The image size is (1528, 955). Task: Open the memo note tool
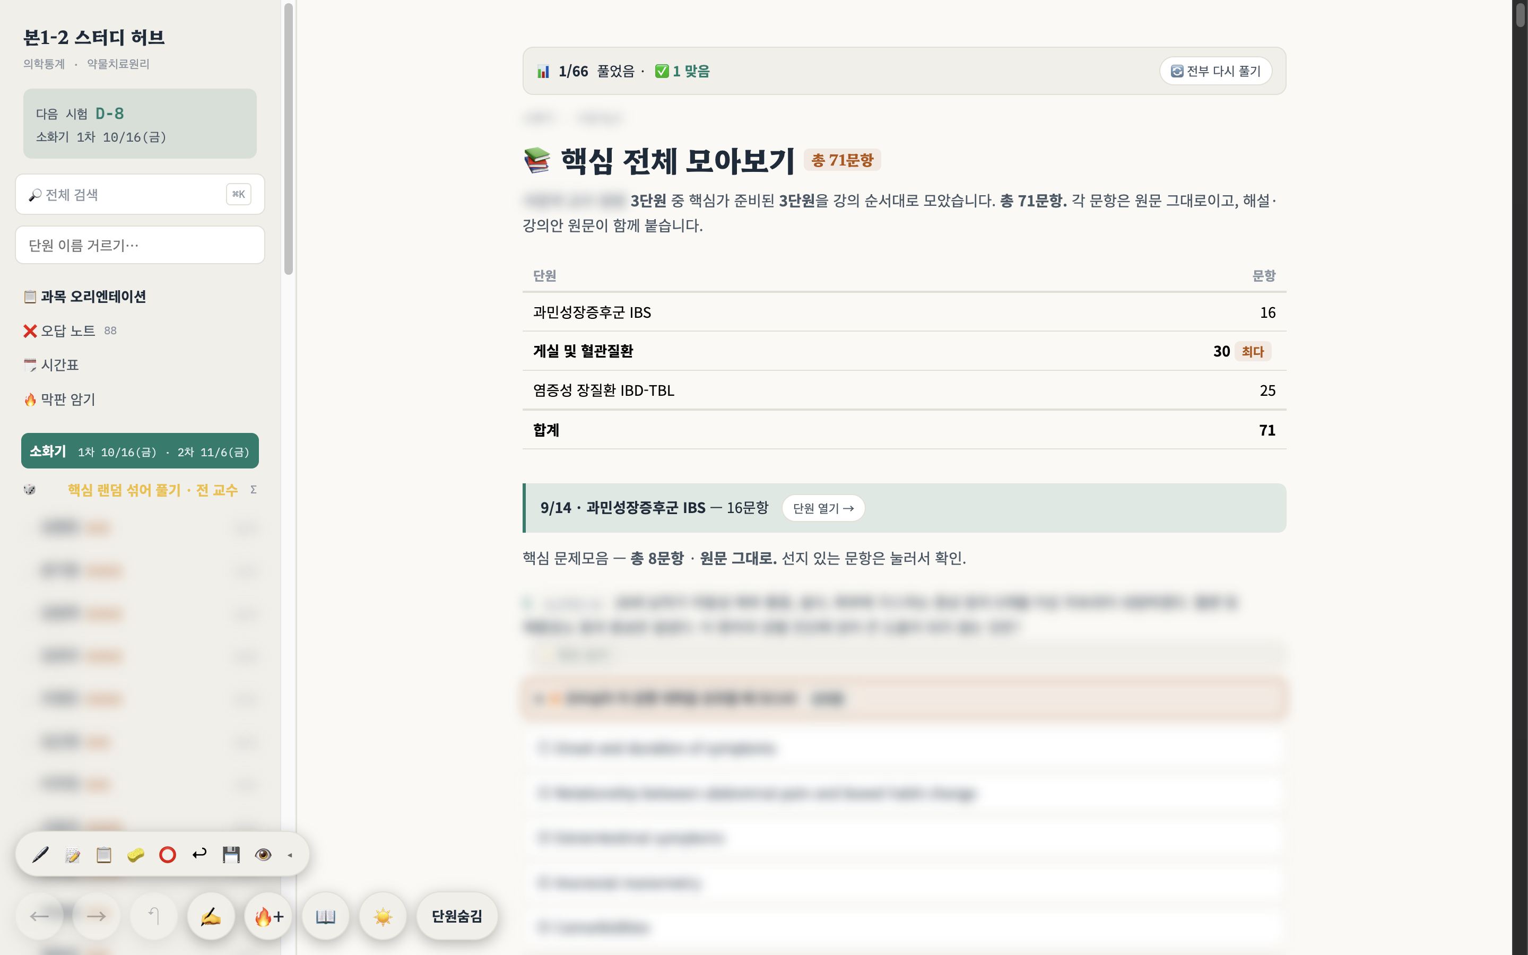click(72, 855)
